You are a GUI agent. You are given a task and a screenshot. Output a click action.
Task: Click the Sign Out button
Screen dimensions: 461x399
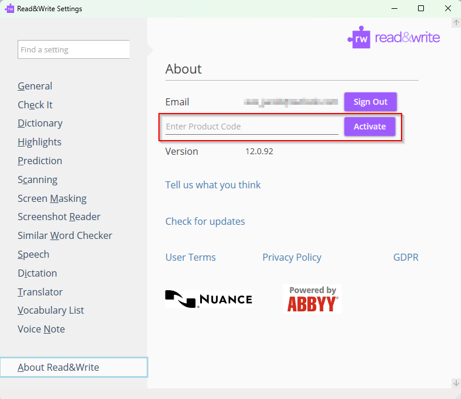coord(370,102)
